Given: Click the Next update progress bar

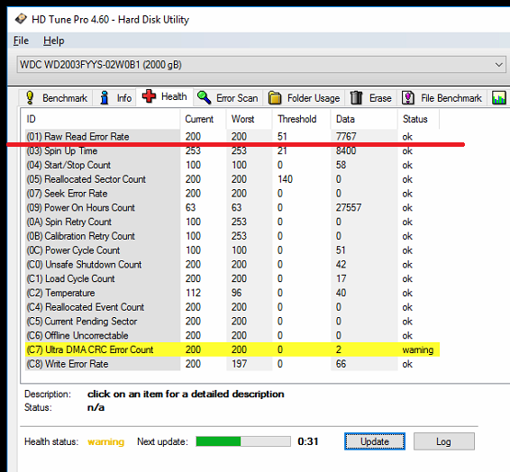Looking at the screenshot, I should pyautogui.click(x=243, y=441).
